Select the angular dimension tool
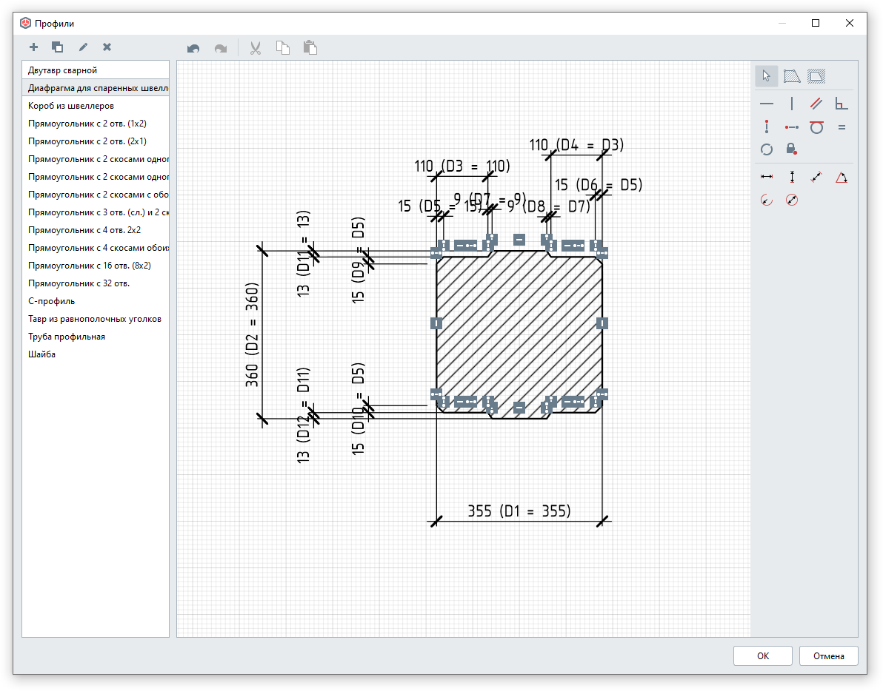The image size is (883, 691). click(x=842, y=177)
